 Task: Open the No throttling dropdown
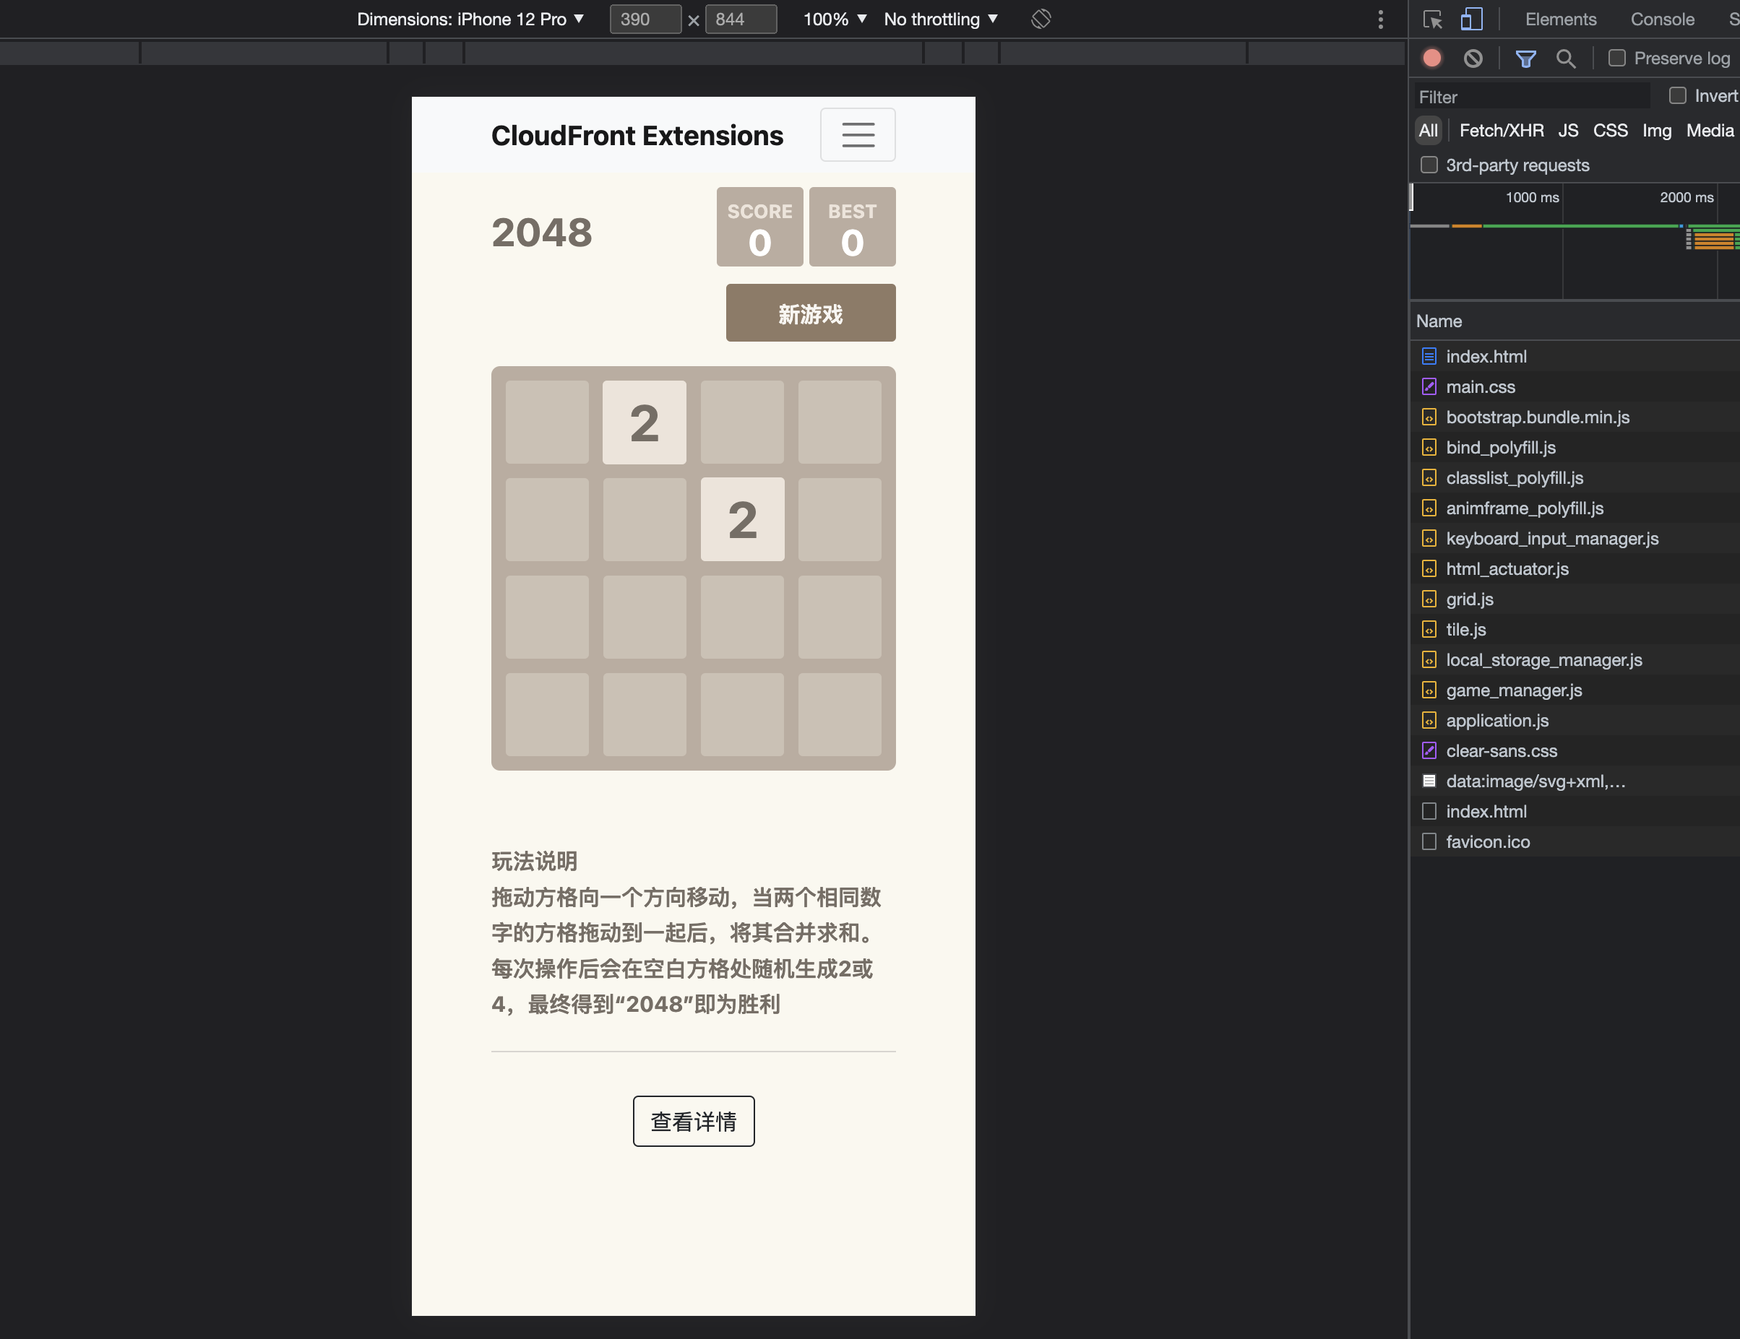click(x=941, y=19)
